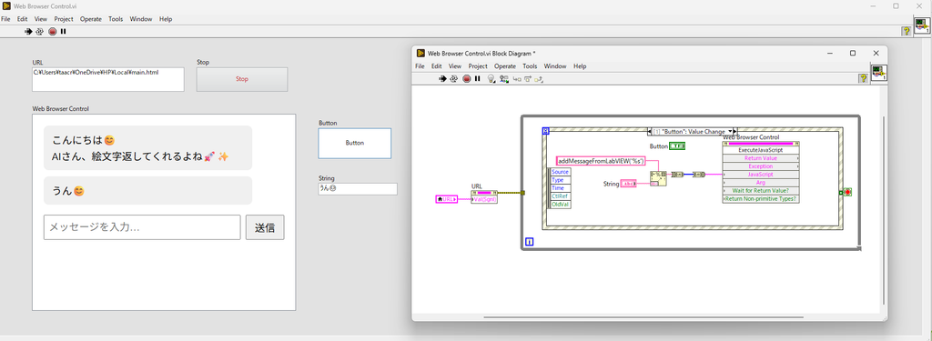The width and height of the screenshot is (932, 341).
Task: Click Type event data node
Action: pyautogui.click(x=561, y=180)
